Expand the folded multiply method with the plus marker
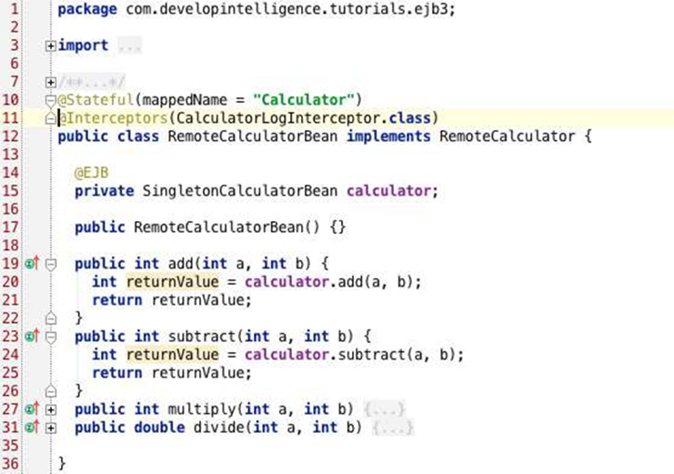Screen dimensions: 674x474 (50, 408)
